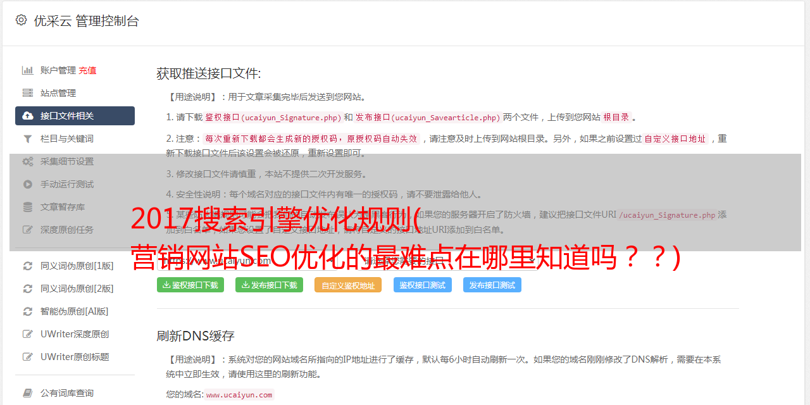
Task: Click the 每次重新下载都会生成新的授权码 warning text
Action: pyautogui.click(x=311, y=139)
